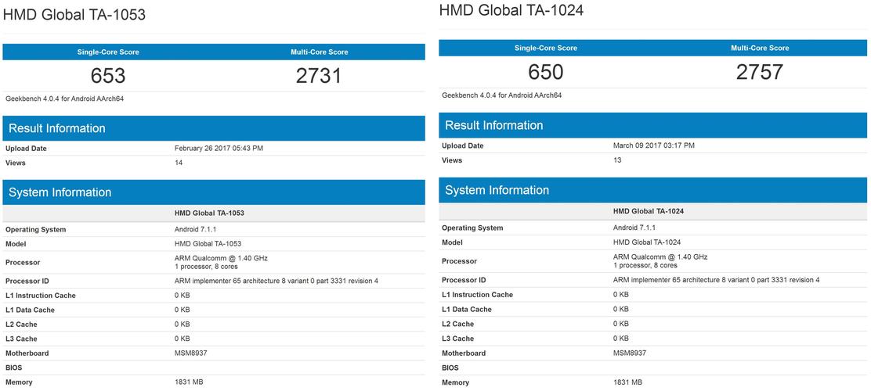The height and width of the screenshot is (391, 871).
Task: Click the 'HMD Global TA-1024' page title
Action: coord(511,10)
